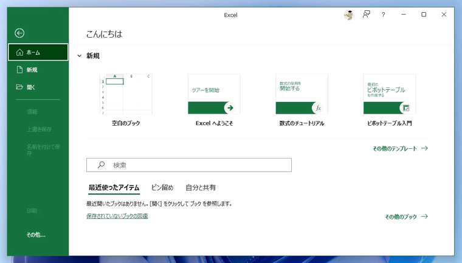Click the 名前を付けて保存 sidebar item
This screenshot has height=263, width=462.
43,150
